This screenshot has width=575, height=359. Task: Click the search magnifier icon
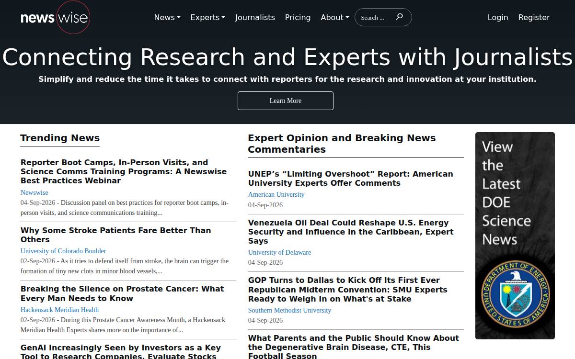tap(399, 17)
